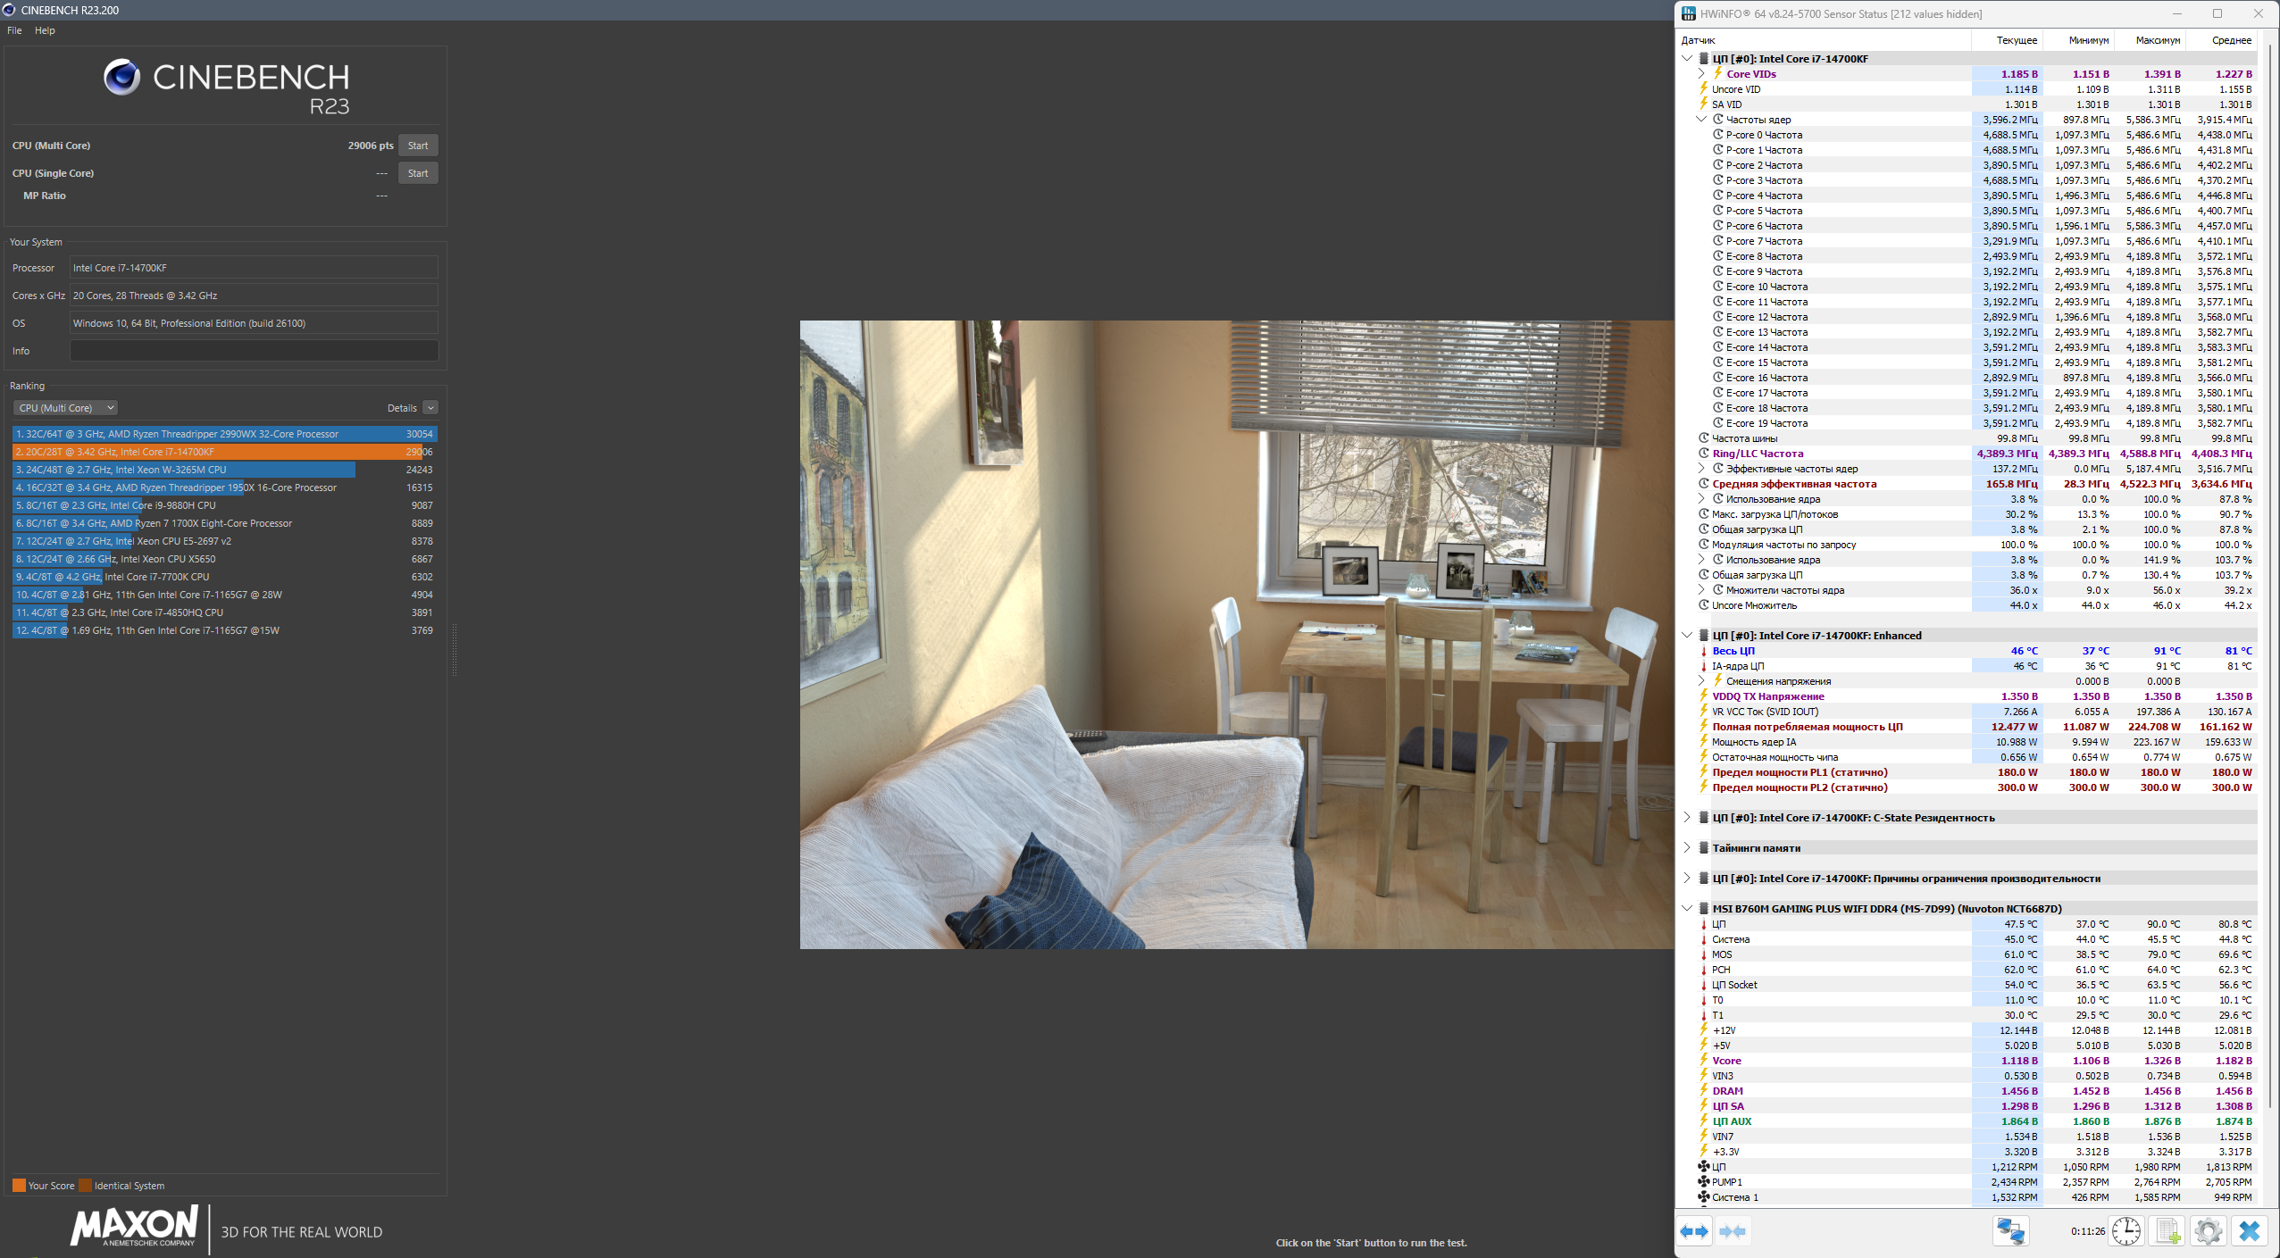Open remote network monitoring icon
Viewport: 2280px width, 1258px height.
2010,1231
